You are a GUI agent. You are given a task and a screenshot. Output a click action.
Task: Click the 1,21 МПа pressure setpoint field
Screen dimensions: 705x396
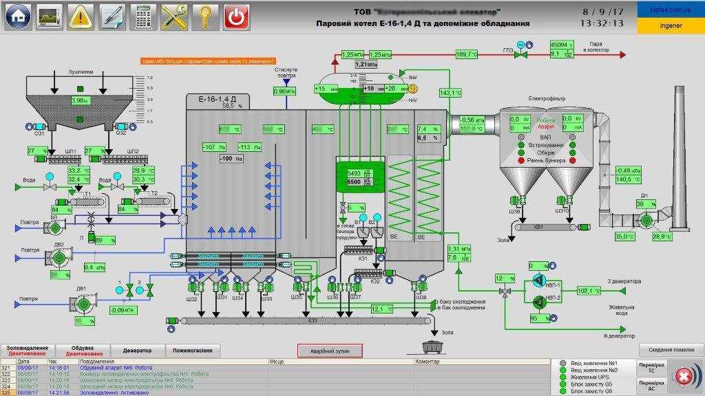[366, 65]
